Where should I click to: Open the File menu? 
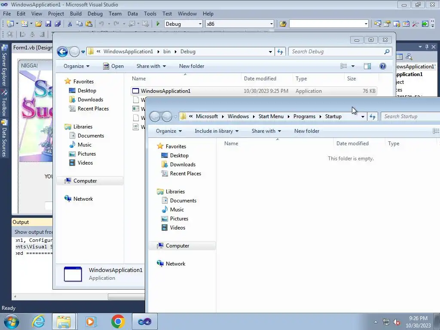point(7,14)
